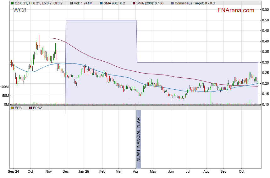Click the yellow EPS legend swatch
This screenshot has height=178, width=270.
[12, 108]
